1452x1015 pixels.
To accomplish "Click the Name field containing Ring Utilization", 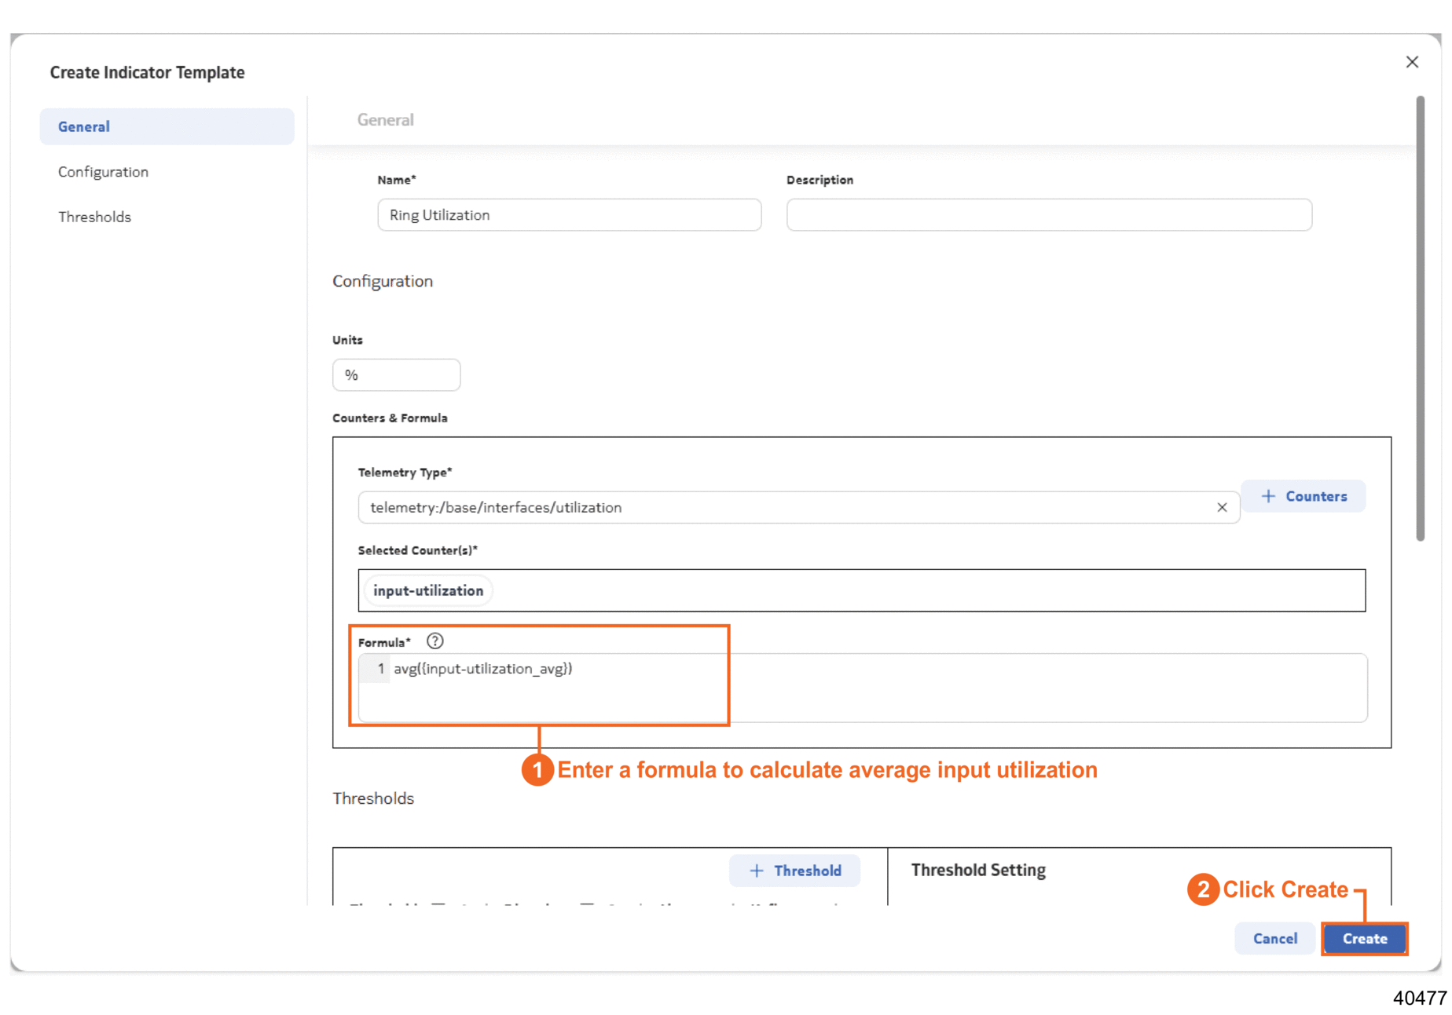I will [x=569, y=215].
